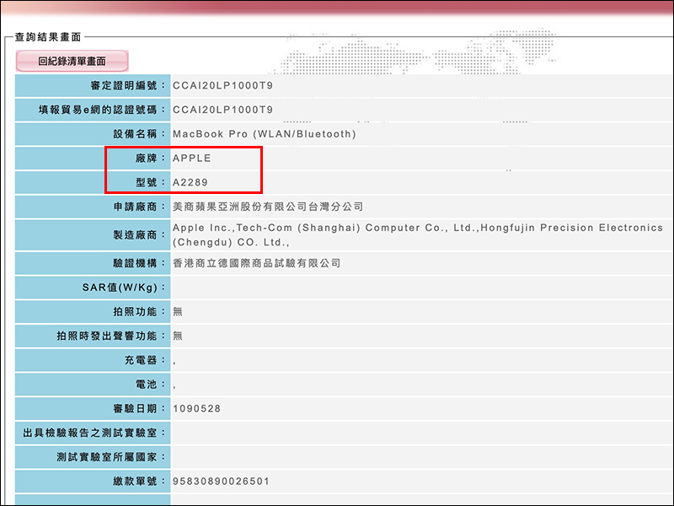Click payment number 95830890026501

(x=221, y=481)
